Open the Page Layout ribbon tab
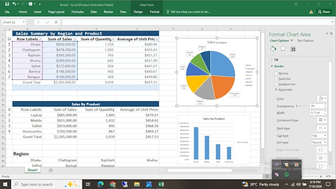Screen dimensions: 336x189 pyautogui.click(x=56, y=12)
